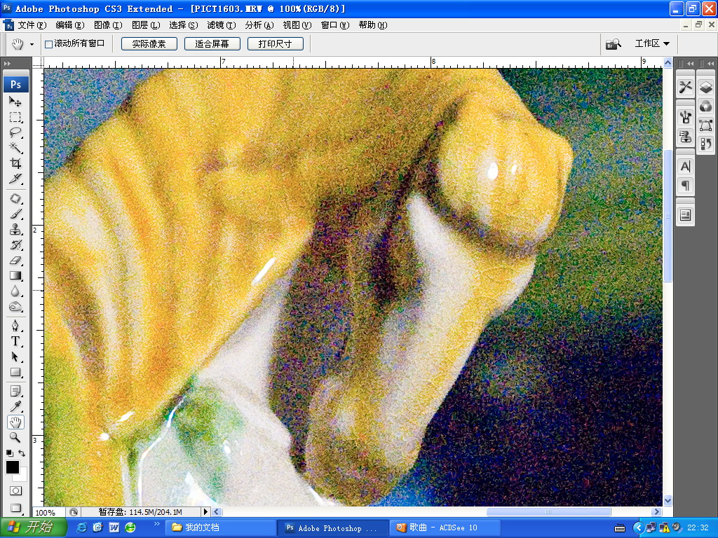Screen dimensions: 718x538
Task: Toggle Quick Mask mode button
Action: click(15, 490)
